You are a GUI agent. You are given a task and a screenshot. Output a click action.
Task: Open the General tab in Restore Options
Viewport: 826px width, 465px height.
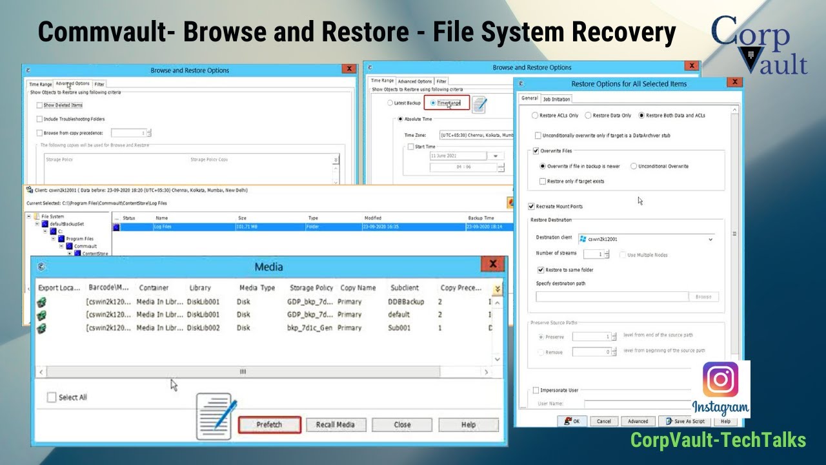[530, 98]
